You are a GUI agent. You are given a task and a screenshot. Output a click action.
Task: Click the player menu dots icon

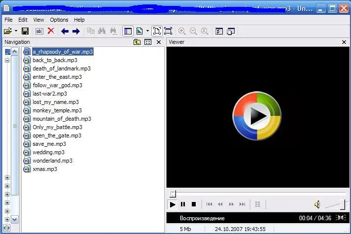(258, 204)
